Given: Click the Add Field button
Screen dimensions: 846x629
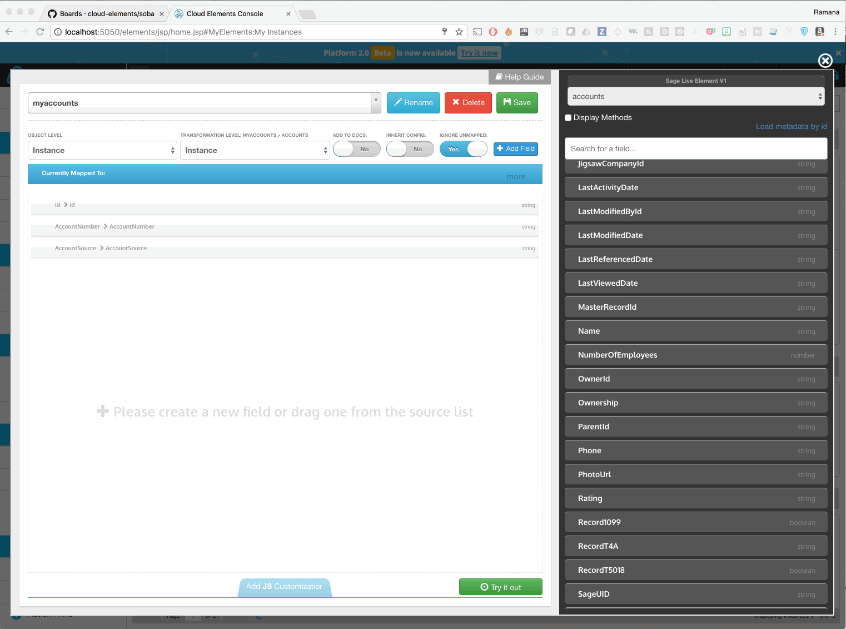Looking at the screenshot, I should click(516, 148).
